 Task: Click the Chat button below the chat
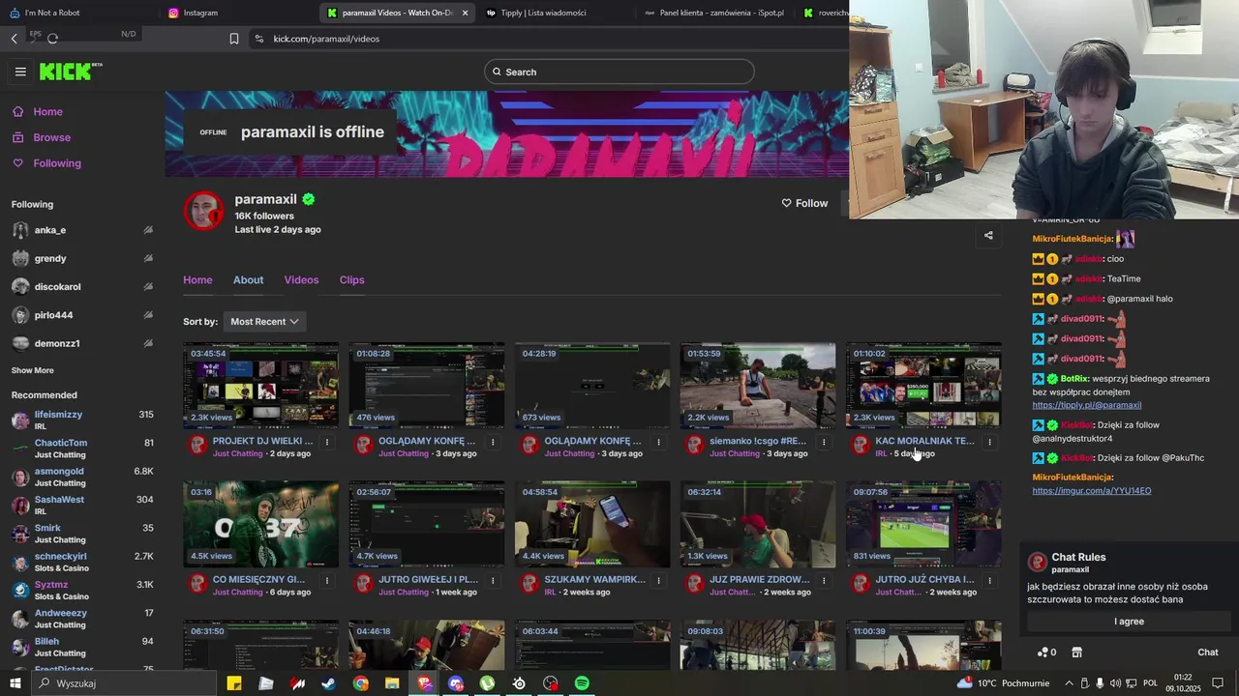pyautogui.click(x=1207, y=652)
